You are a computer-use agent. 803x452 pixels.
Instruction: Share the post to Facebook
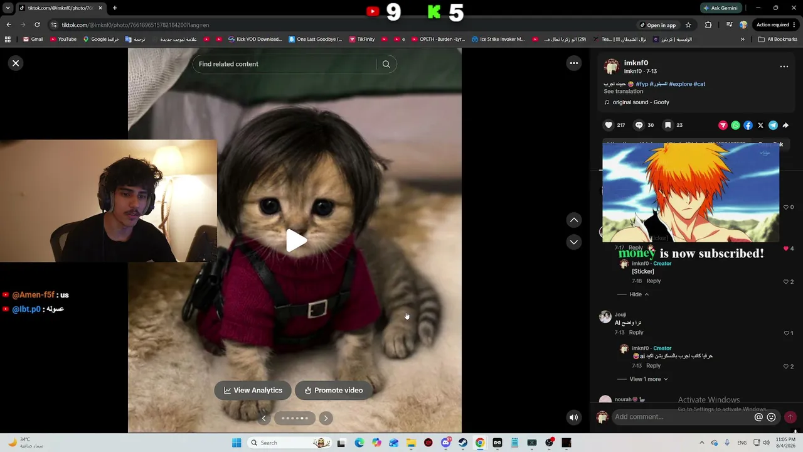click(x=748, y=126)
